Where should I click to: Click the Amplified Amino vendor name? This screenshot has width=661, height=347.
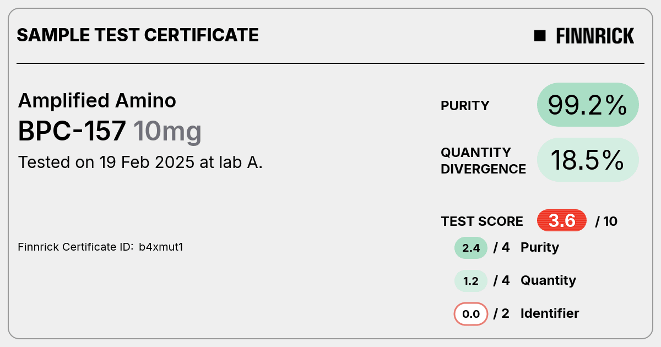pyautogui.click(x=97, y=100)
